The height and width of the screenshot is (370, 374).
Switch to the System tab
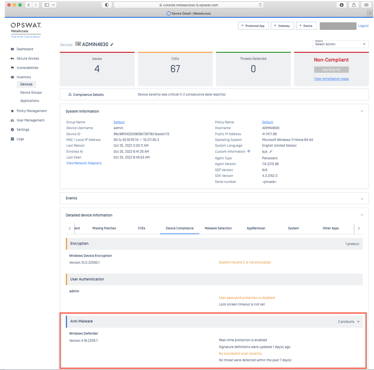(293, 228)
